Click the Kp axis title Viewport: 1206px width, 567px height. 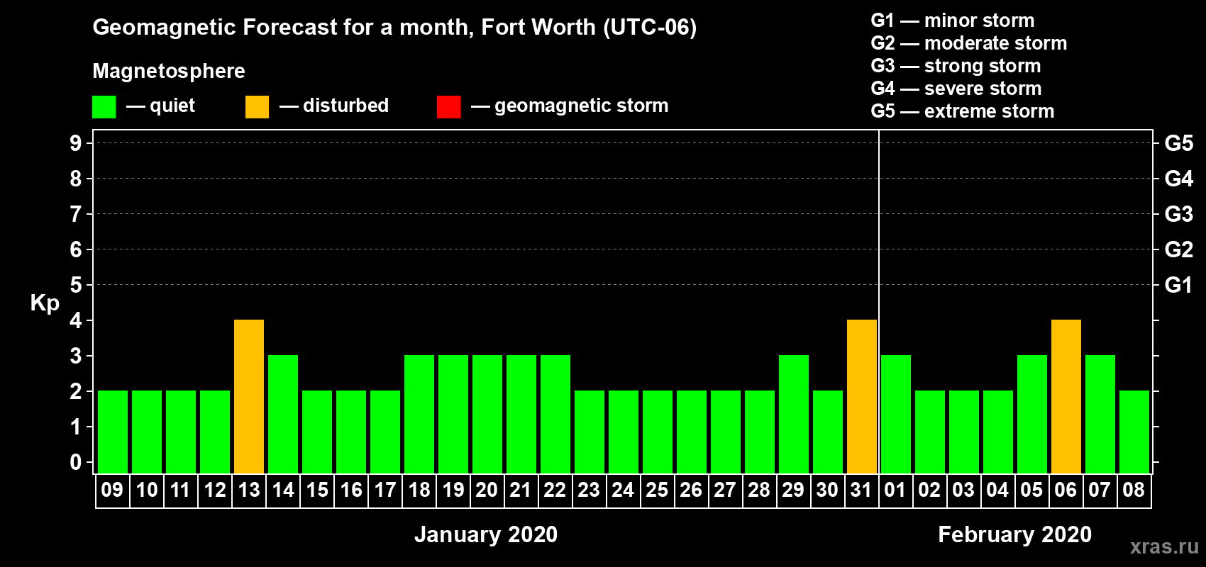[45, 303]
